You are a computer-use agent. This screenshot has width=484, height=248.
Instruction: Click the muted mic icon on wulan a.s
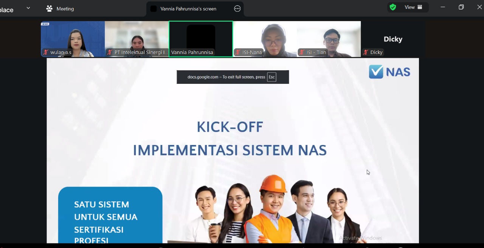pos(46,52)
